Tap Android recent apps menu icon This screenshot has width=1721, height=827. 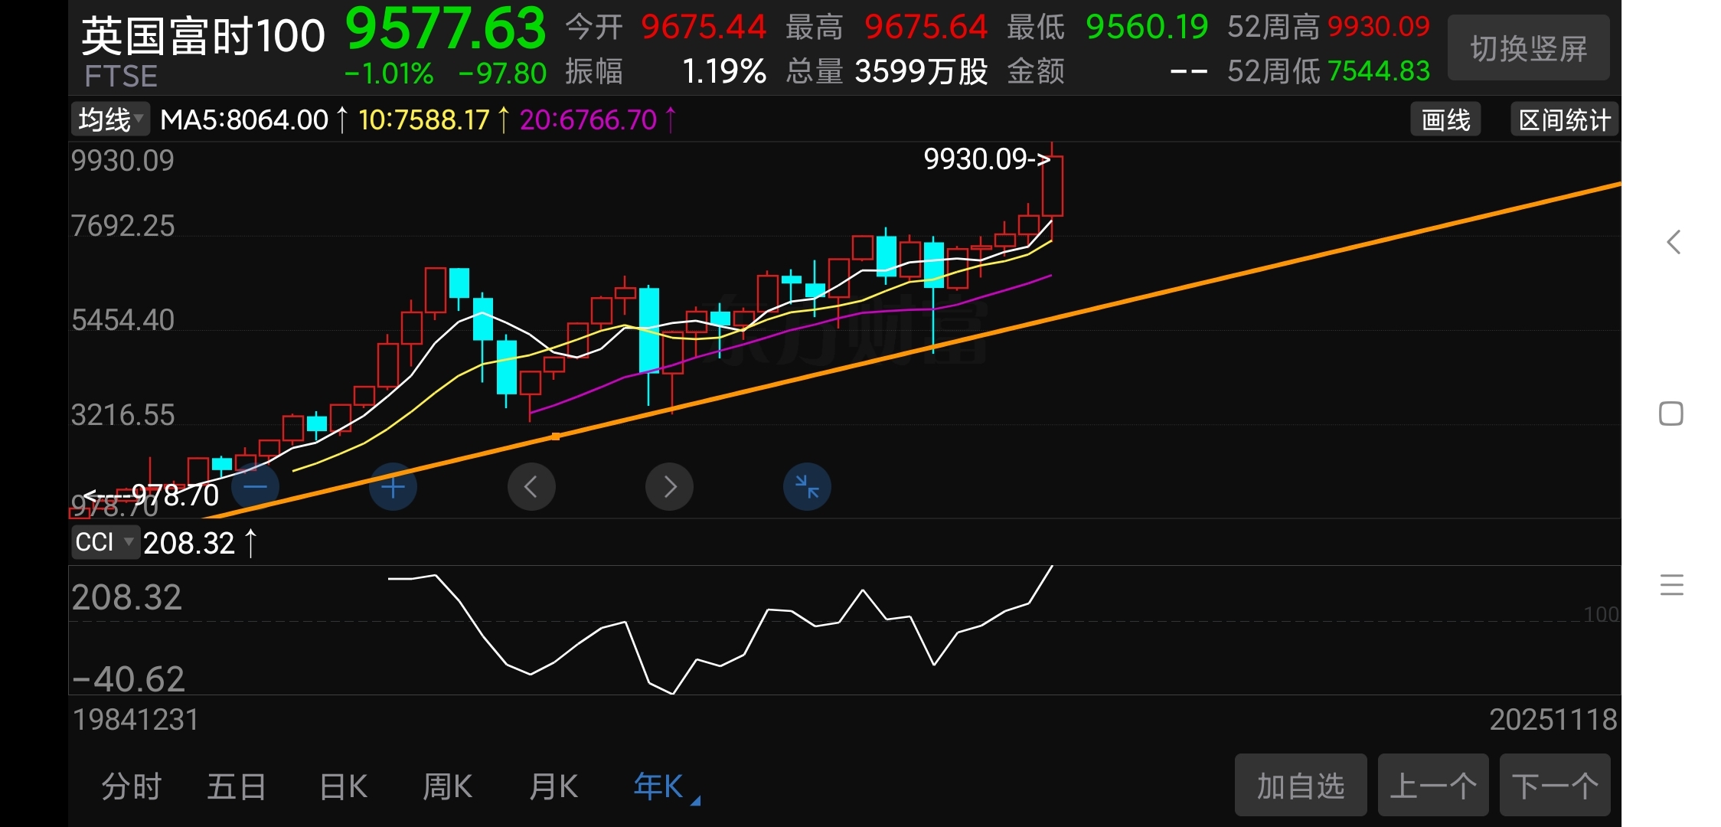pos(1671,585)
